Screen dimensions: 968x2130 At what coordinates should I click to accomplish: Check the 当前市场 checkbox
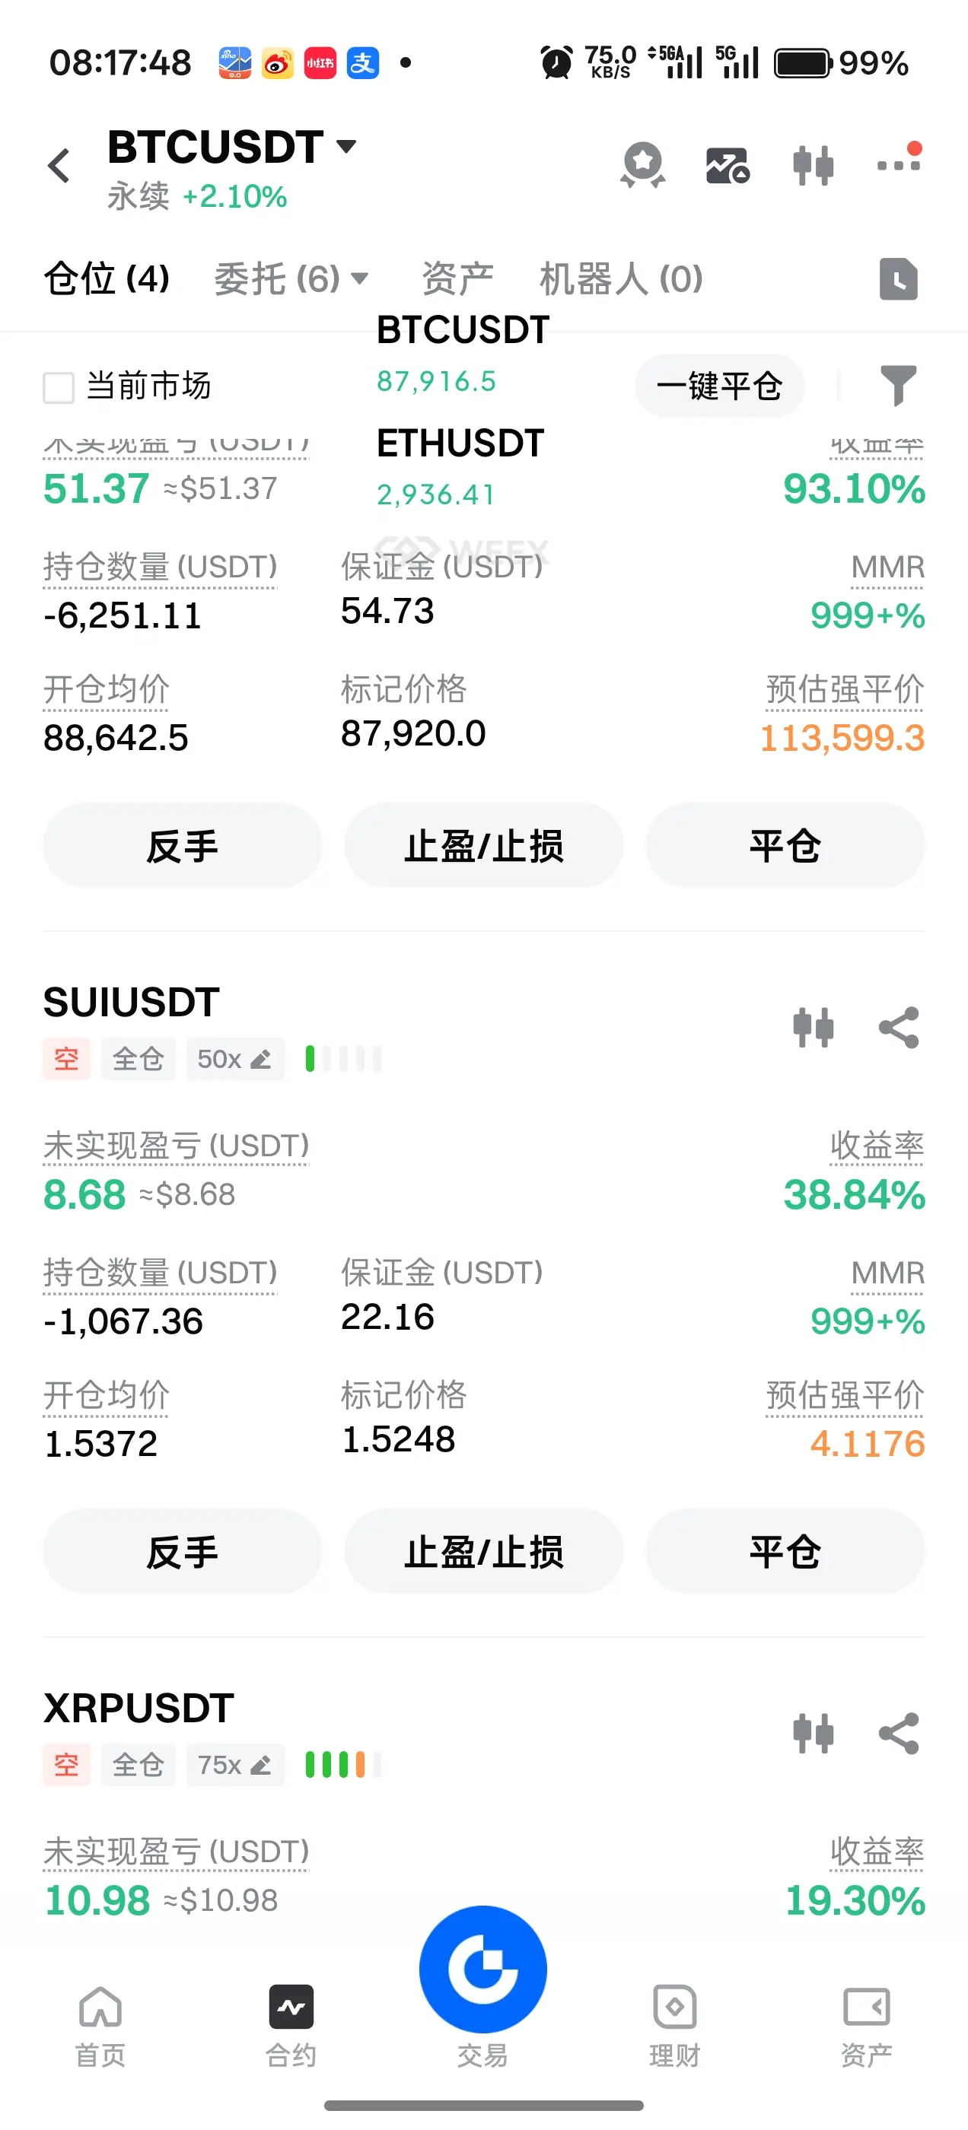[59, 387]
